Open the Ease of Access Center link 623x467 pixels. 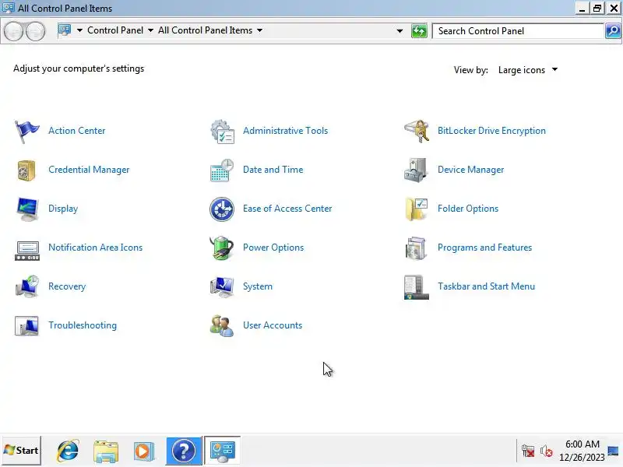tap(287, 209)
